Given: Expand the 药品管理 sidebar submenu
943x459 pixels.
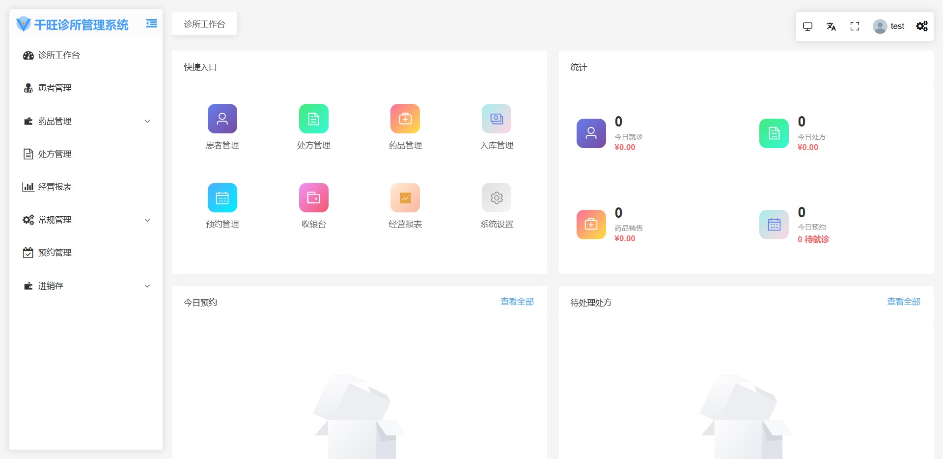Looking at the screenshot, I should 86,121.
